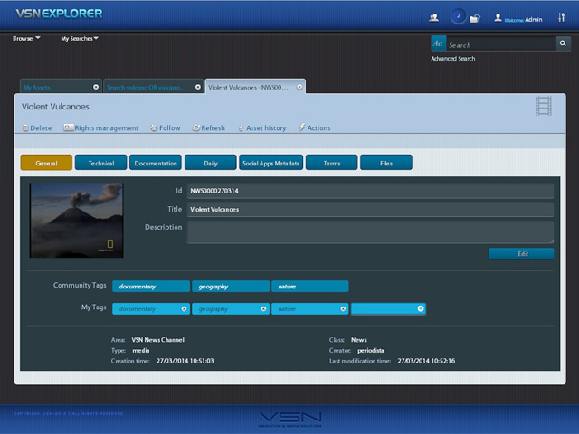579x434 pixels.
Task: Click the creation time 27/03/2014 10:51:03
Action: click(x=185, y=361)
